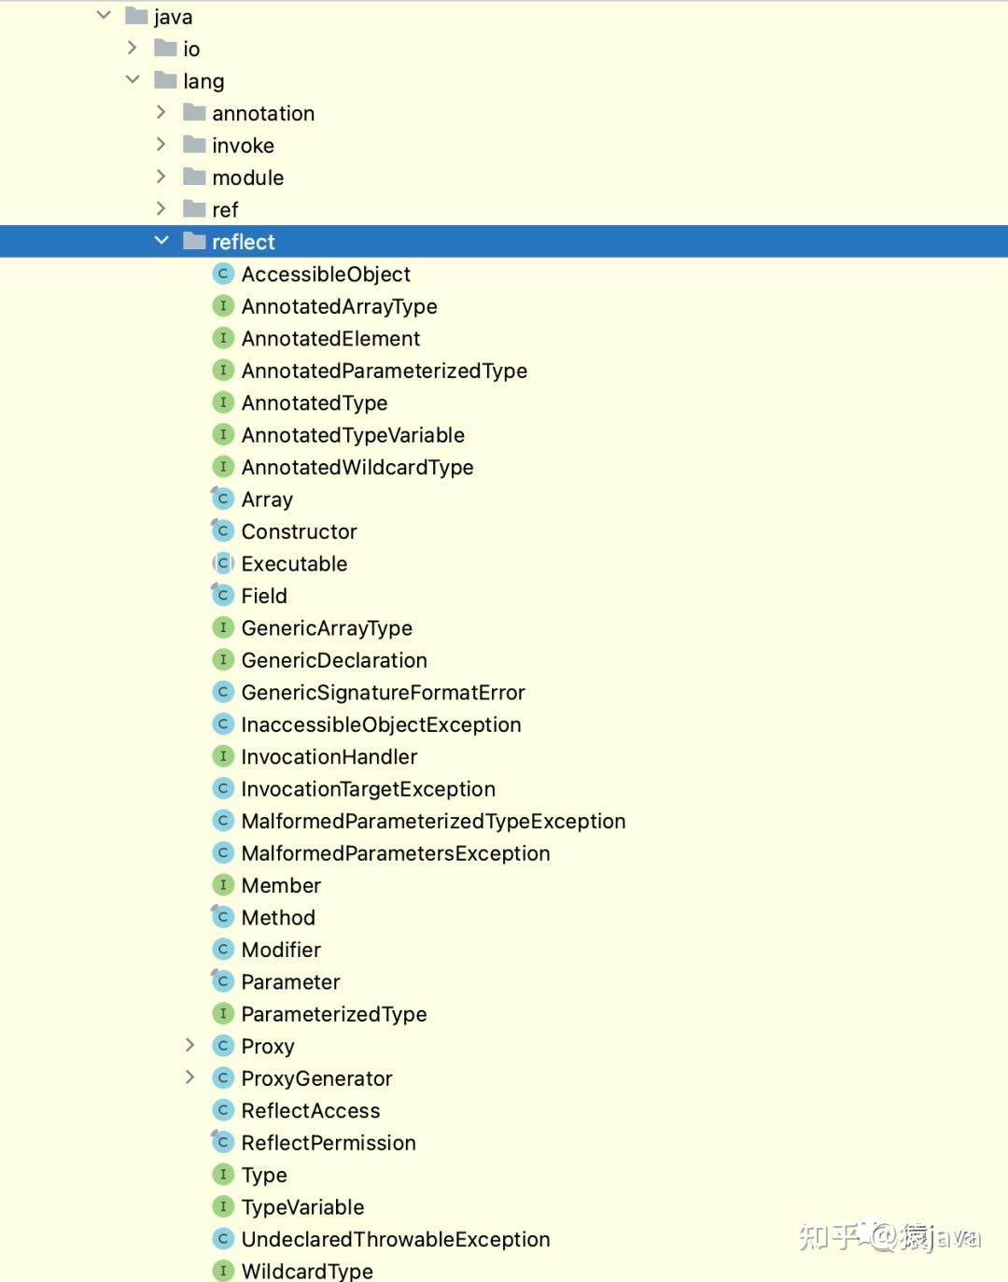
Task: Expand the Proxy class node
Action: point(189,1045)
